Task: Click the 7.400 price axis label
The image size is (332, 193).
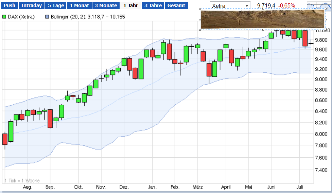Action: (321, 170)
